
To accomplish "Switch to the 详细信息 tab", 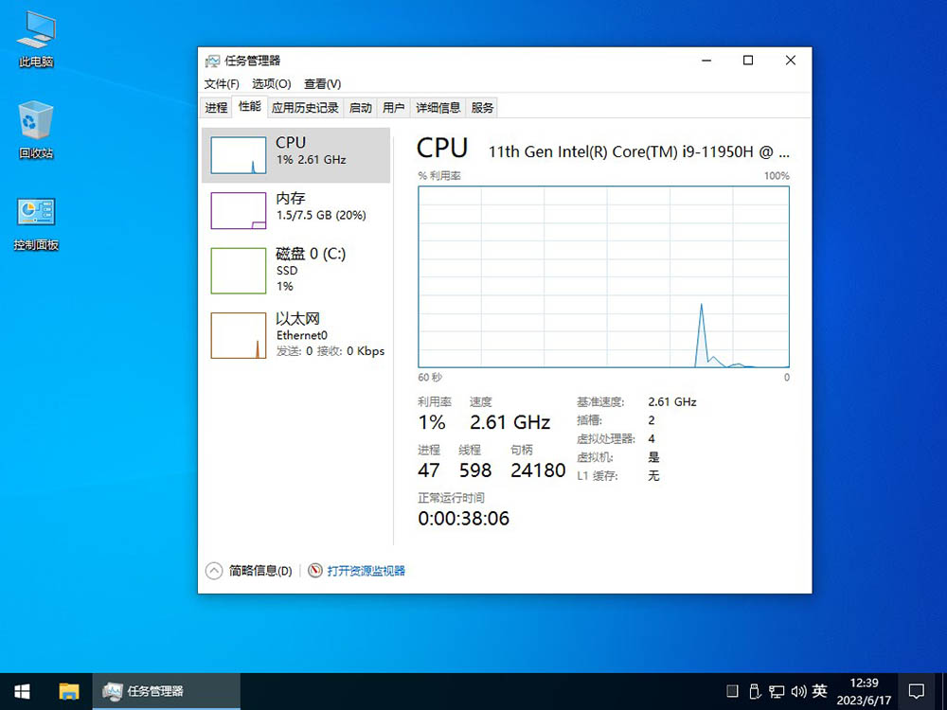I will click(438, 108).
